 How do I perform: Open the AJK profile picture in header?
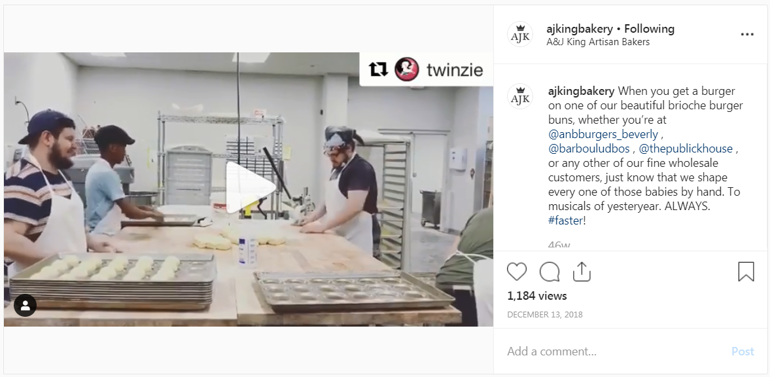pyautogui.click(x=520, y=35)
